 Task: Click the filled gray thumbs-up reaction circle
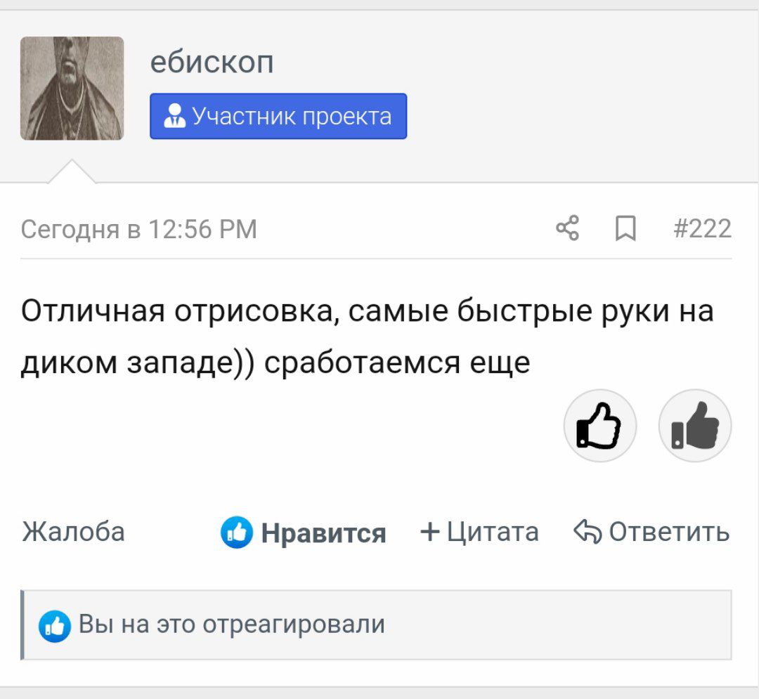pos(694,425)
